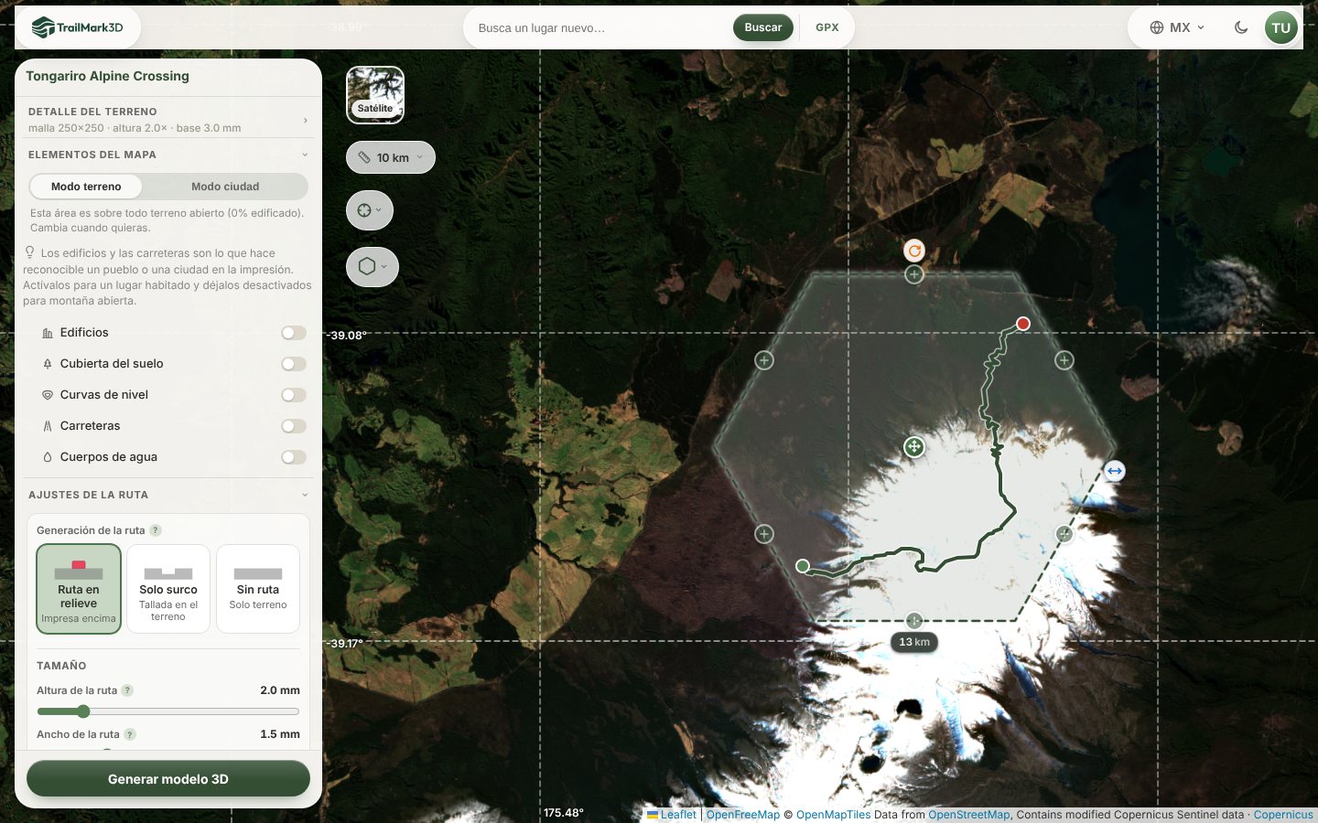Click the place search input field

coord(600,27)
